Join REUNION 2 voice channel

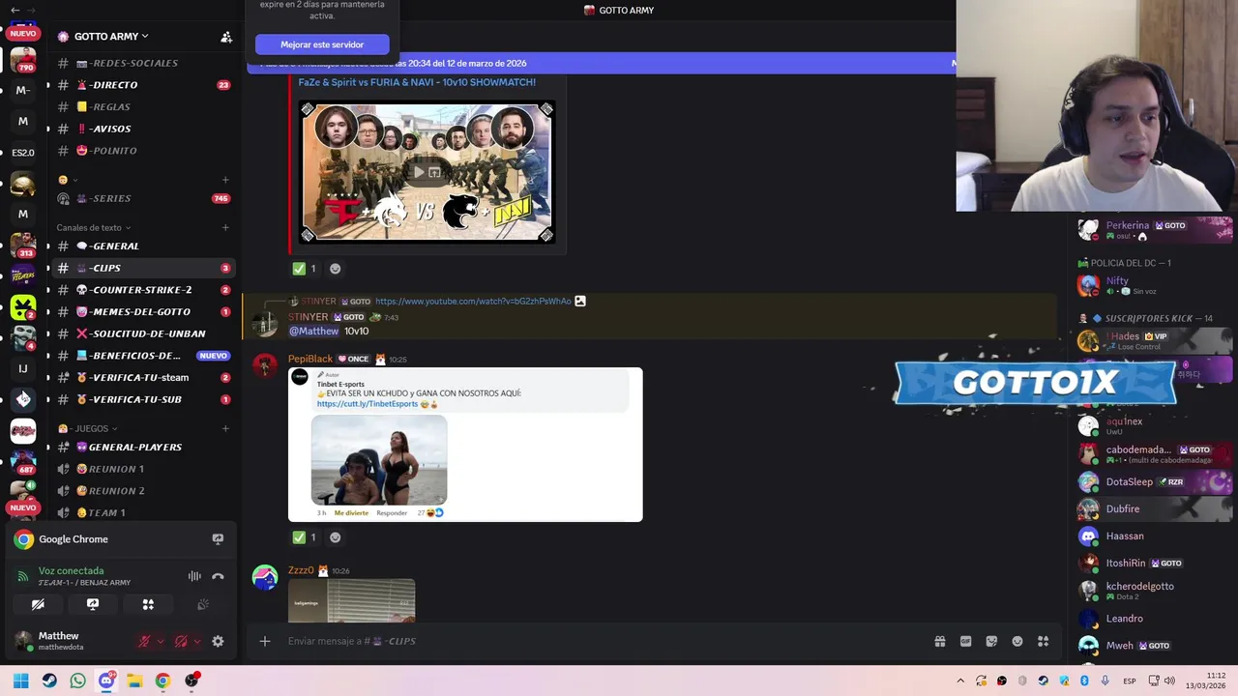143,491
